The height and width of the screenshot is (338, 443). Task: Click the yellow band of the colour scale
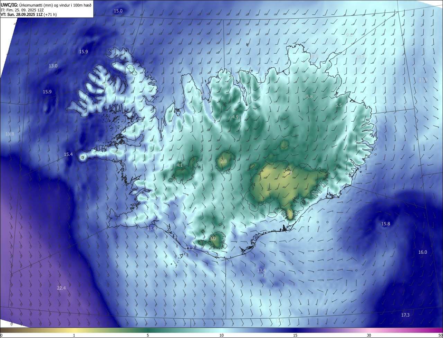[74, 330]
